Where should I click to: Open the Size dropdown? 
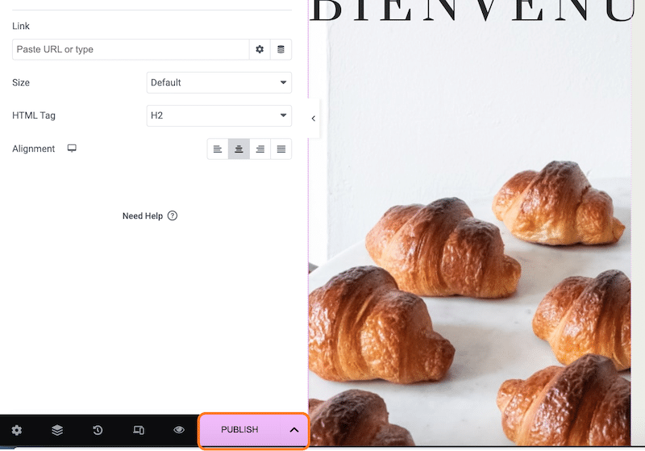pyautogui.click(x=218, y=83)
